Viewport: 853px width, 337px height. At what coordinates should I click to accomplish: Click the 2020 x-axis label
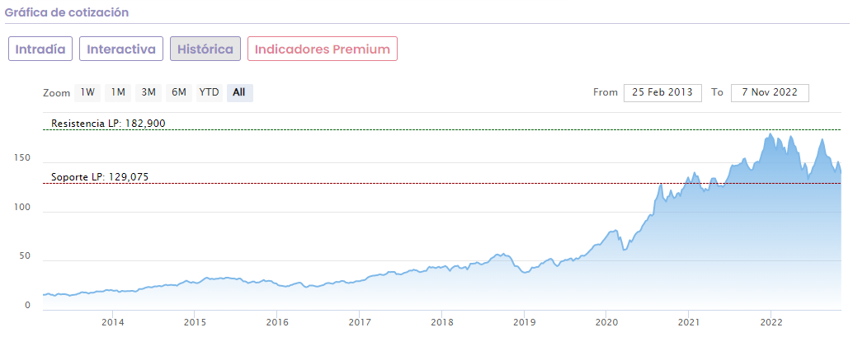point(606,321)
